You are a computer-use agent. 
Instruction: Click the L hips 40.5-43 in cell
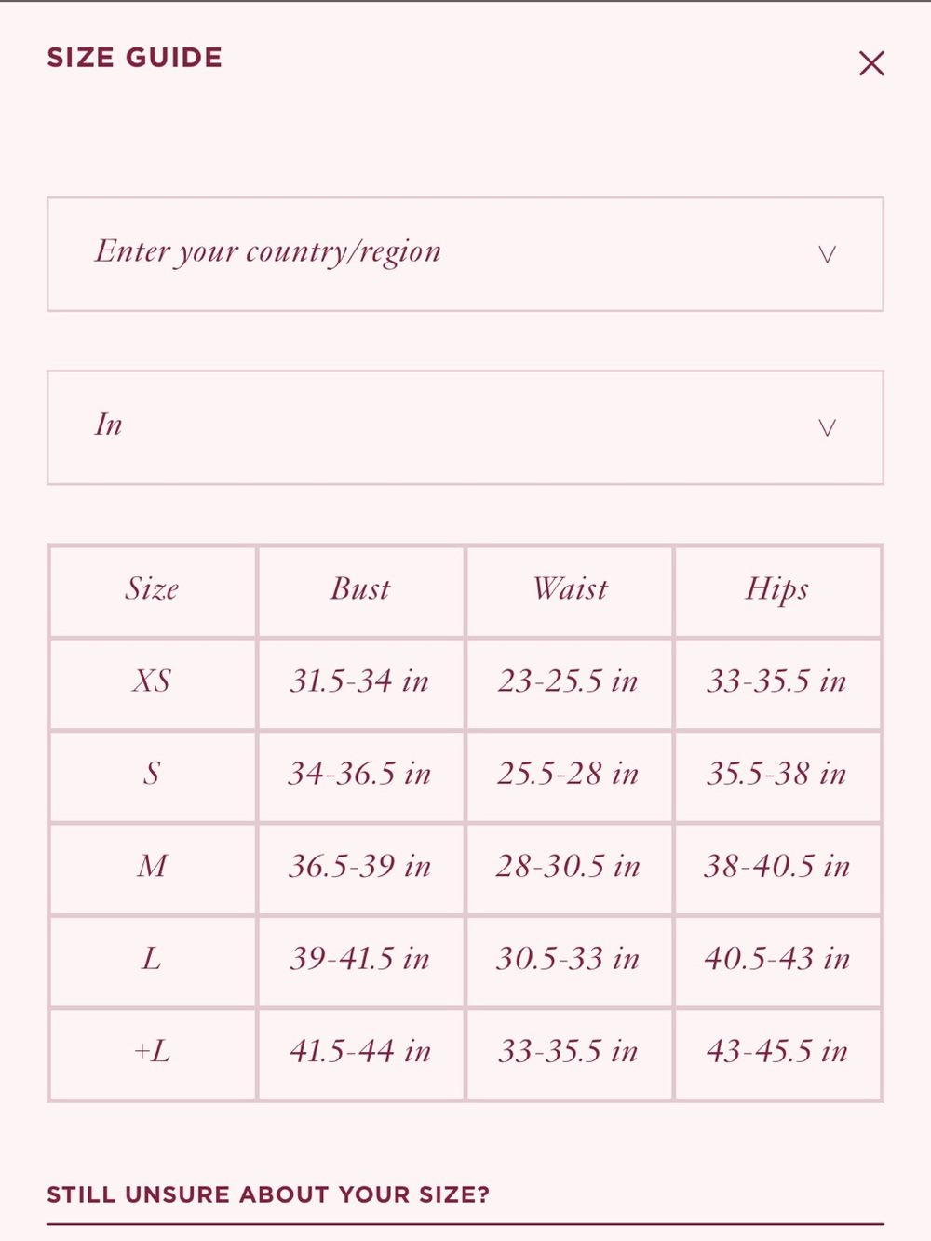coord(777,961)
